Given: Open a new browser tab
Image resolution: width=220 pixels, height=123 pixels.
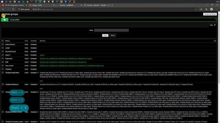Looking at the screenshot, I should (112, 5).
